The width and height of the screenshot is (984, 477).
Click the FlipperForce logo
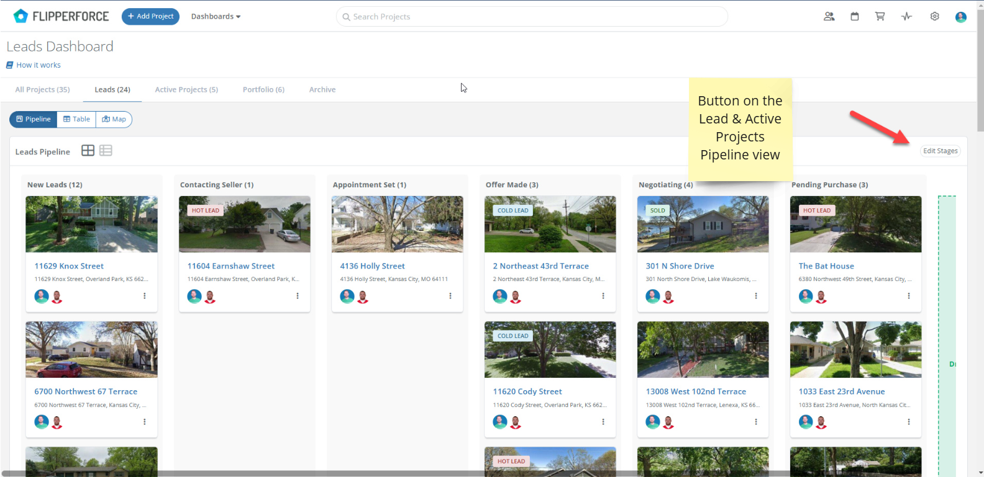[61, 16]
